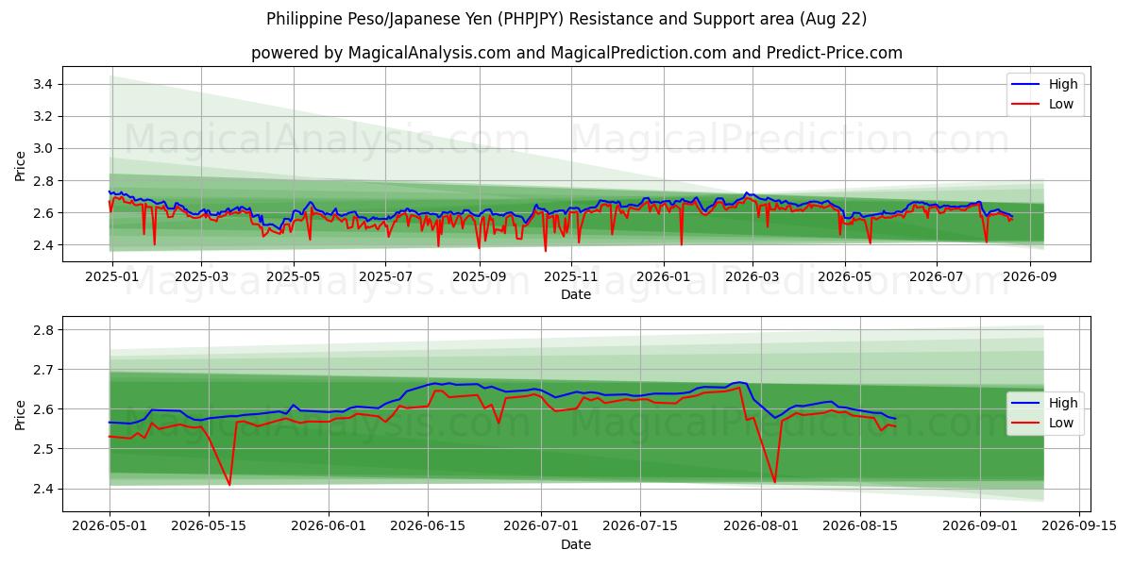Click the bottom chart tick '2026-06-01'

[329, 526]
